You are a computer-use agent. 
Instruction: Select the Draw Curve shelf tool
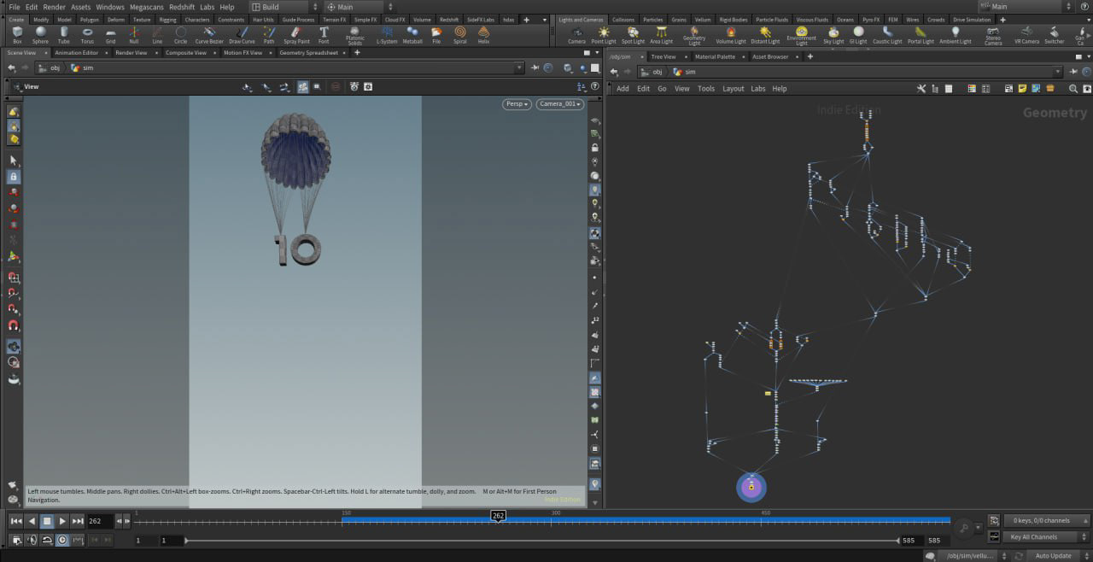click(242, 34)
